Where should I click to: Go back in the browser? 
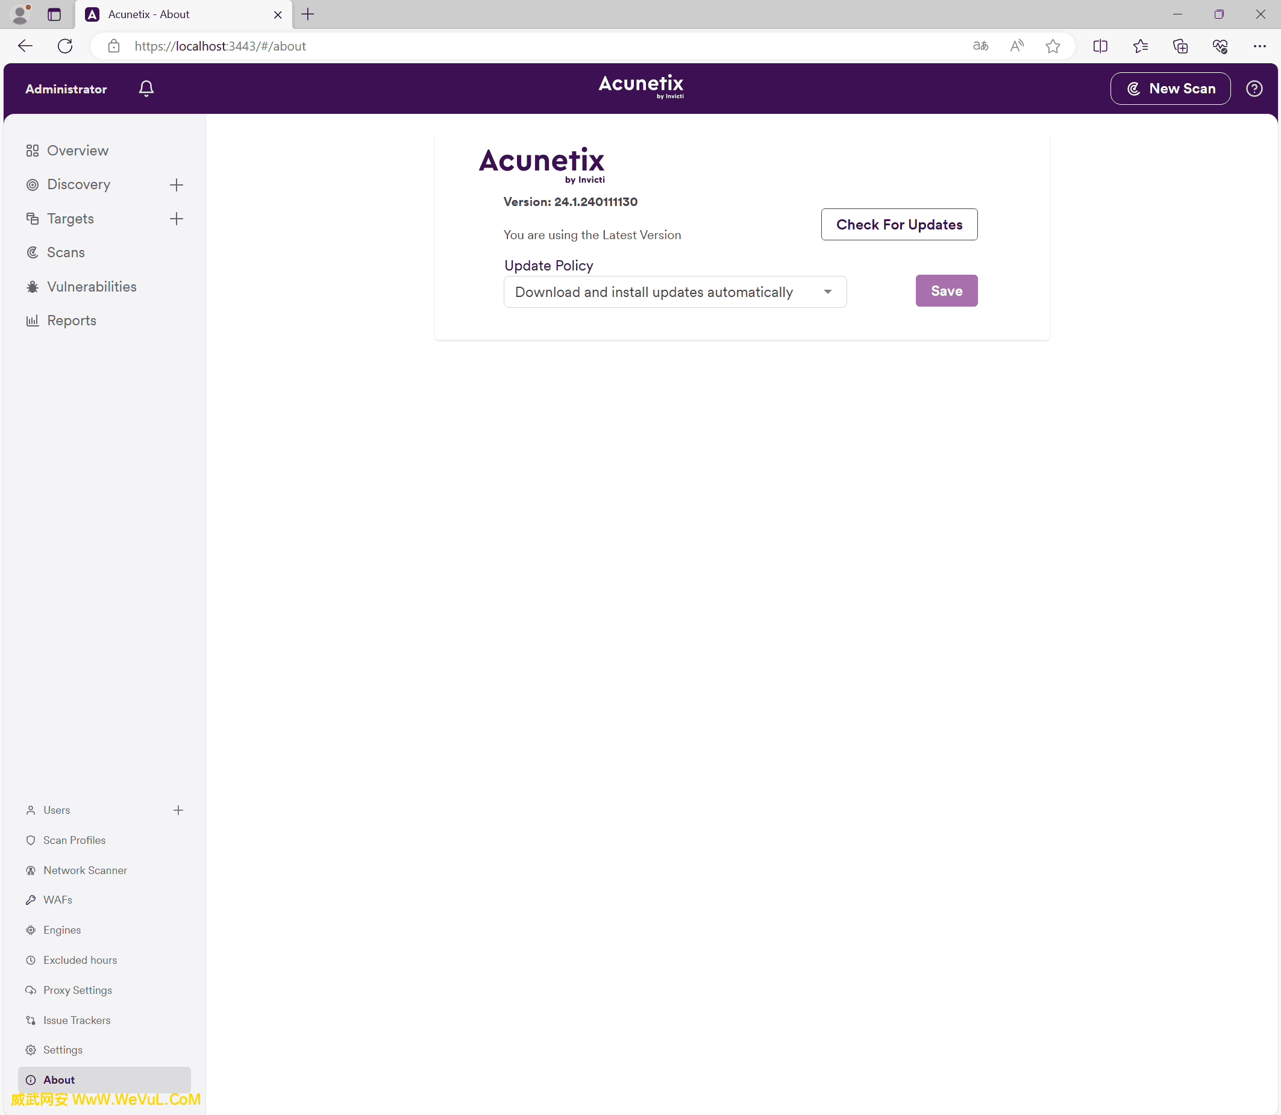point(25,46)
